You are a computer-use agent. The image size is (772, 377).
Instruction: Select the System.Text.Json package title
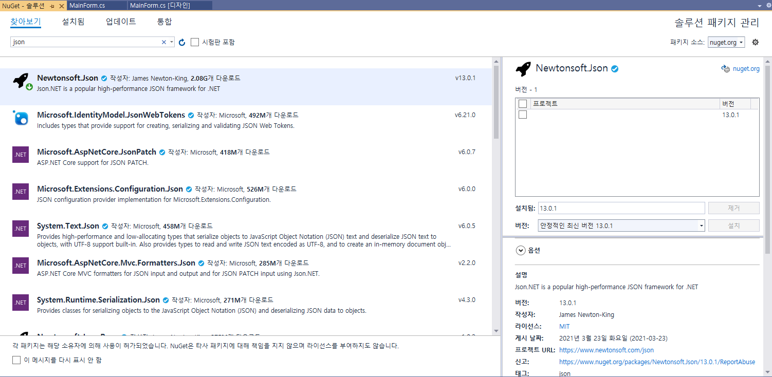coord(68,226)
